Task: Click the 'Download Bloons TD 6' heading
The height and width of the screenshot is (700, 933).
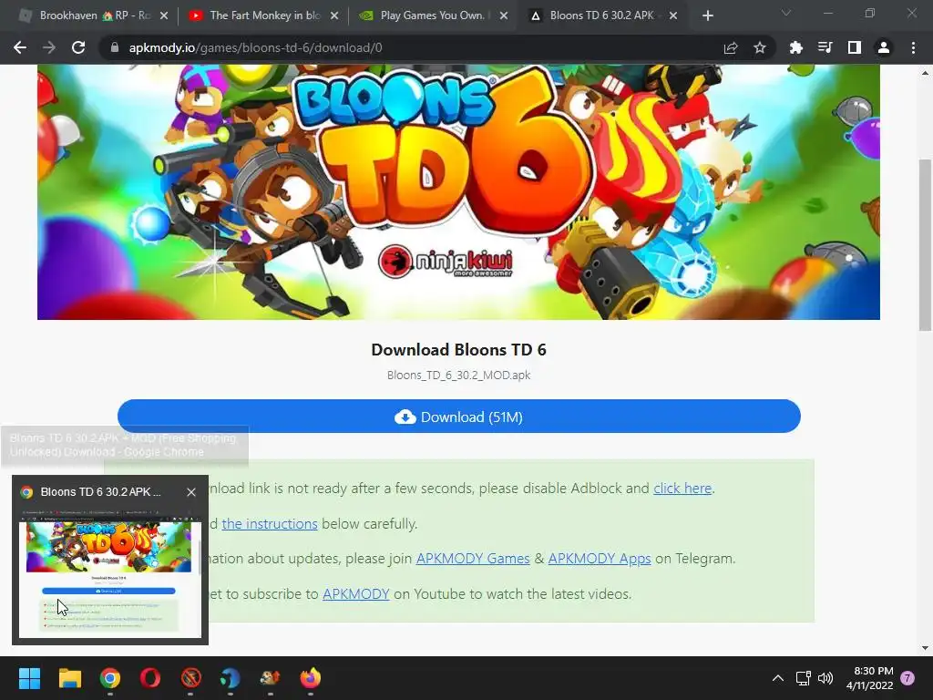Action: pos(459,349)
